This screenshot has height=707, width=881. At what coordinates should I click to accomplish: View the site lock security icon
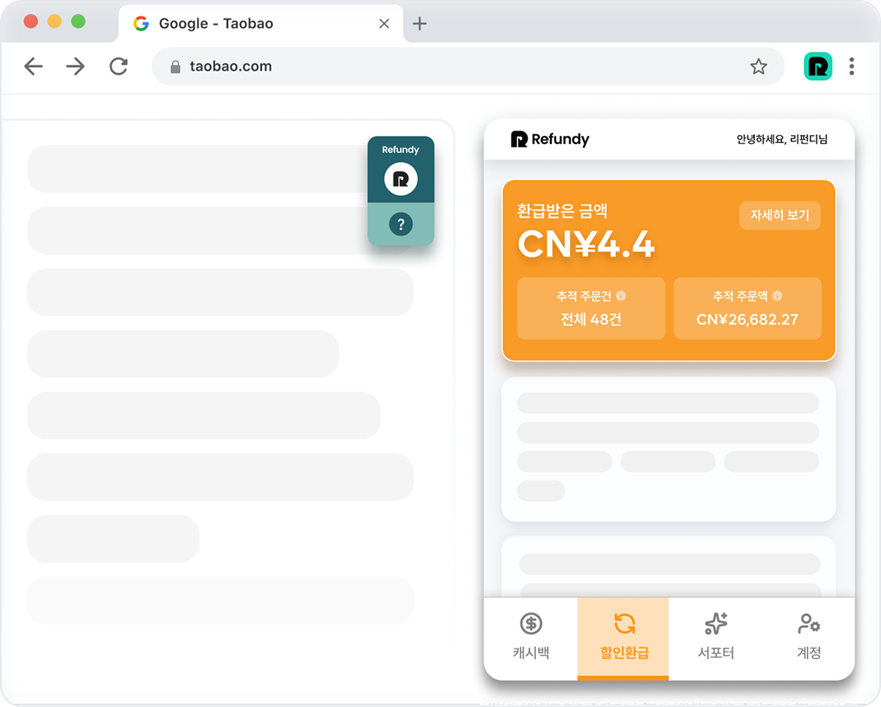[x=175, y=67]
